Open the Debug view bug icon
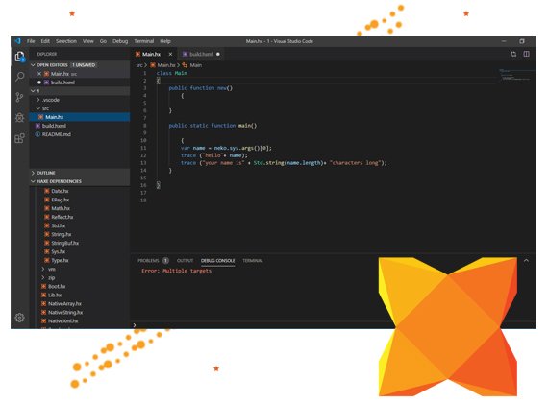Screen dimensions: 548x403 pos(19,118)
